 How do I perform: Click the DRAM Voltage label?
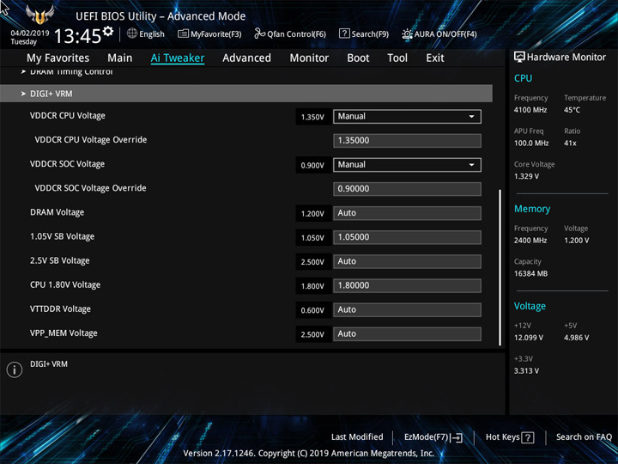tap(58, 213)
